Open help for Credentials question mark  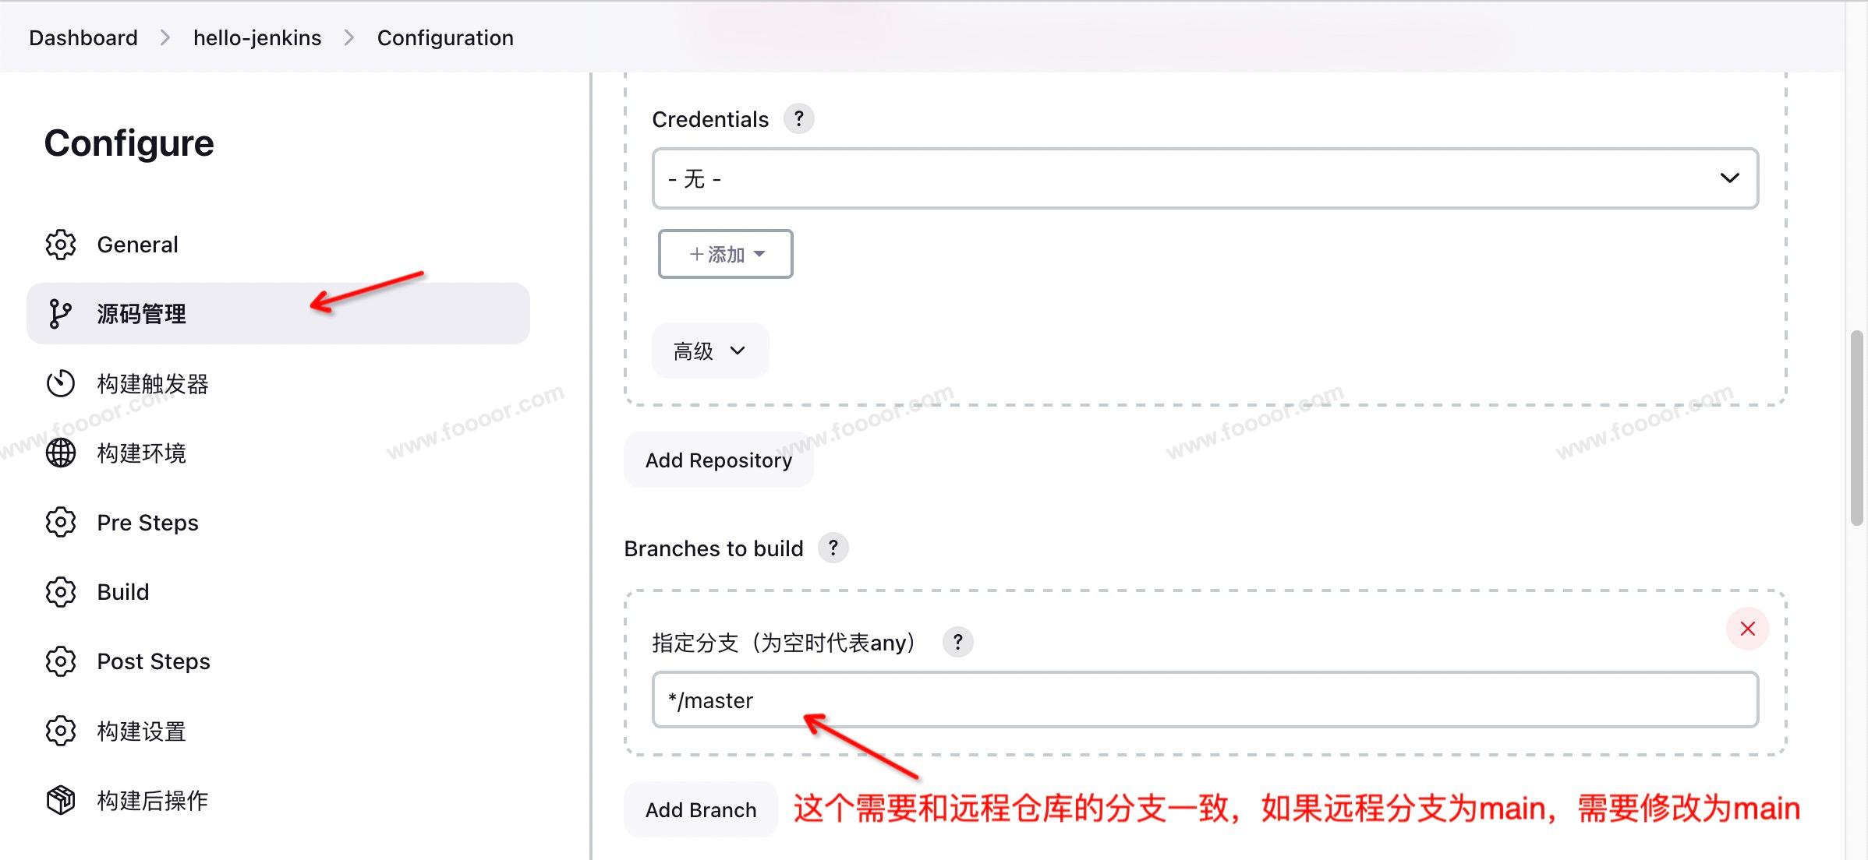click(x=798, y=118)
